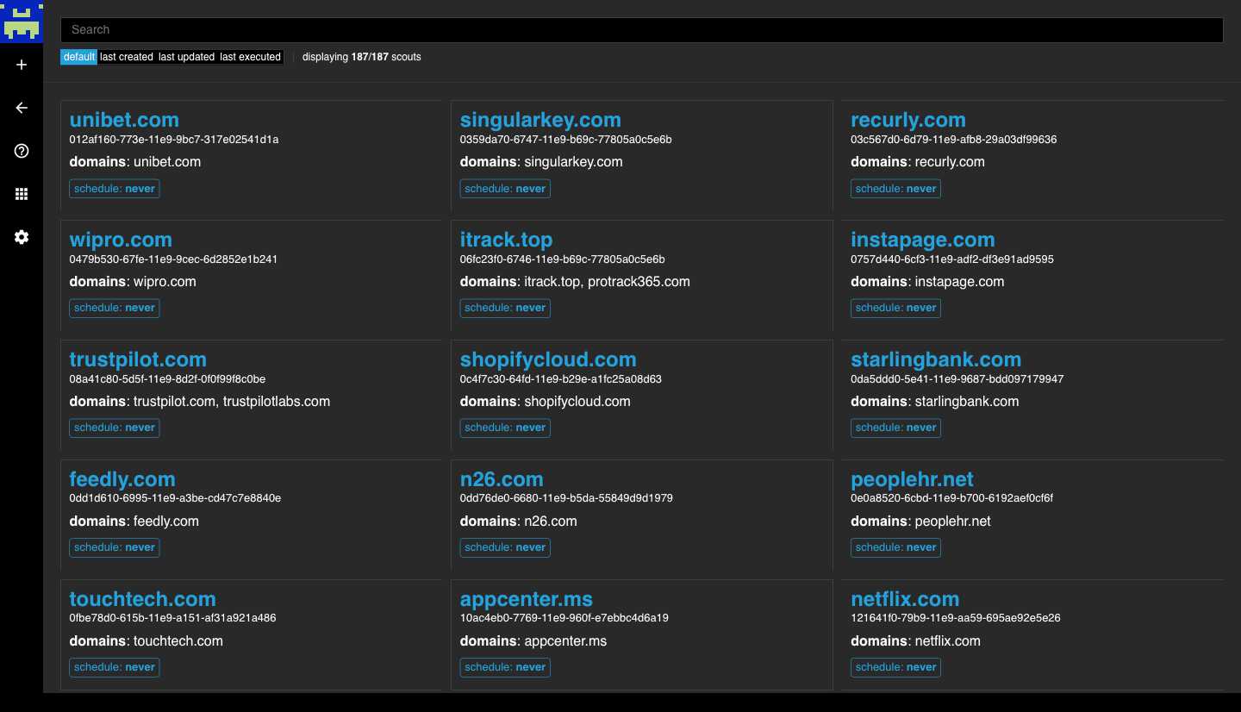1241x712 pixels.
Task: Open the shopifycloud.com scout
Action: click(548, 359)
